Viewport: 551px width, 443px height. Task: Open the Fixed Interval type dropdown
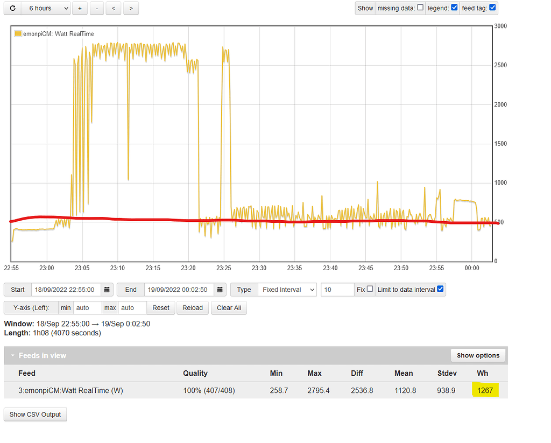pyautogui.click(x=287, y=289)
